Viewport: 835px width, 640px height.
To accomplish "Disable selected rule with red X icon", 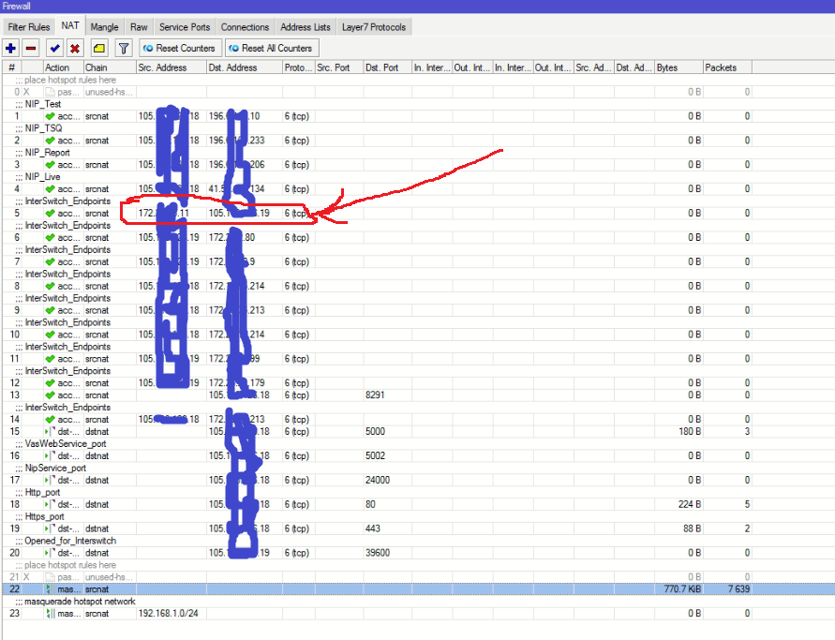I will (75, 49).
